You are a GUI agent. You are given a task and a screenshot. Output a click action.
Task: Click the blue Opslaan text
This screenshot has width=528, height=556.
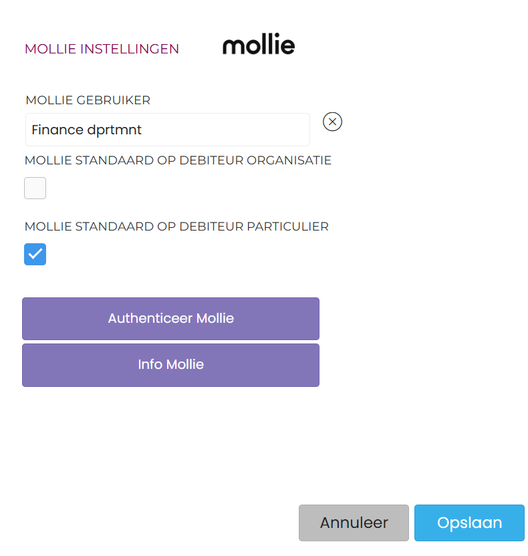469,523
